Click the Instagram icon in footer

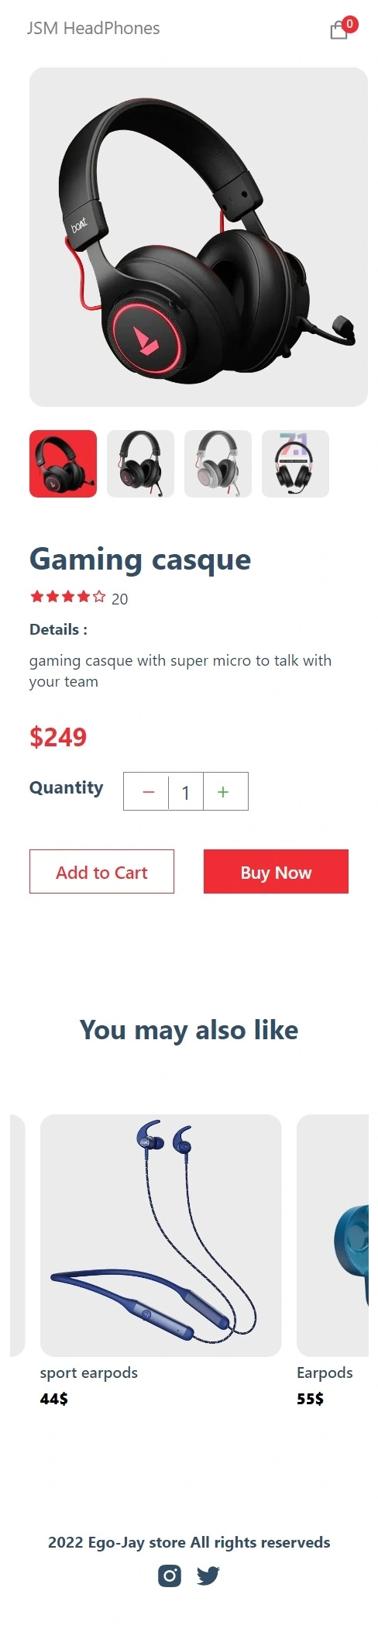170,1576
